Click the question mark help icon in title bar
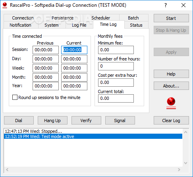This screenshot has width=193, height=177. (x=166, y=5)
